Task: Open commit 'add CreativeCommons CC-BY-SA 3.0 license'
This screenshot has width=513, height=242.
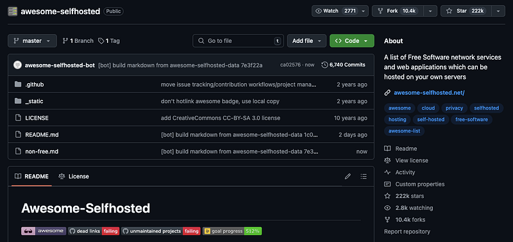Action: pos(221,118)
